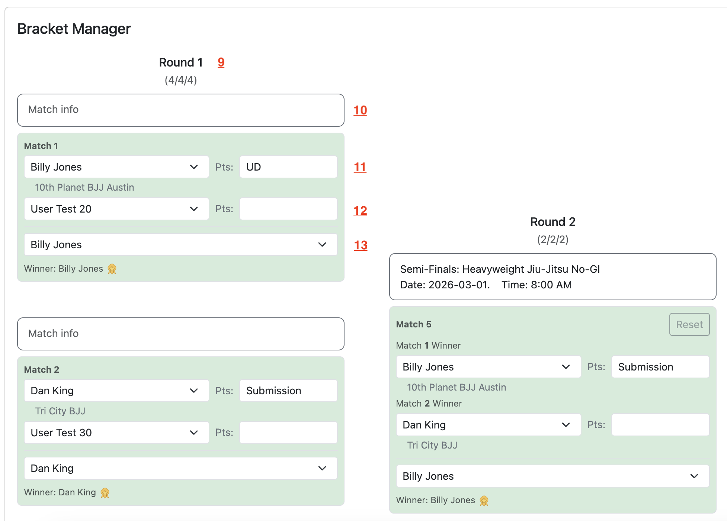Viewport: 727px width, 521px height.
Task: Open the Match 2 winner dropdown showing Dan King
Action: [180, 468]
